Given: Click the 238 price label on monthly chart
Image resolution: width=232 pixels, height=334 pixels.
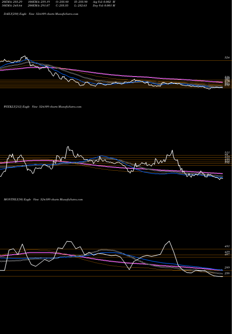Looking at the screenshot, I should click(x=227, y=273).
